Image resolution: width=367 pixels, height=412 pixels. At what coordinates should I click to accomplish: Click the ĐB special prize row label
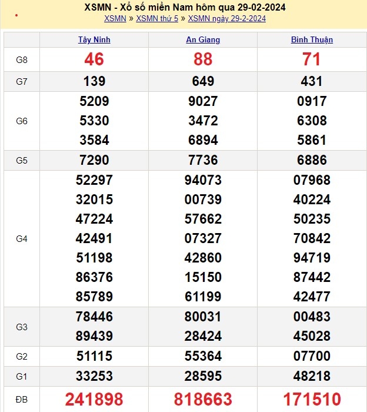point(22,400)
